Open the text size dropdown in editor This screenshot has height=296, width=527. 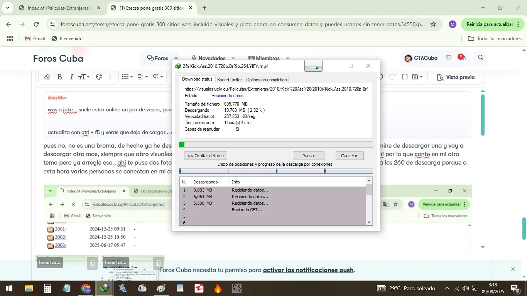point(84,77)
